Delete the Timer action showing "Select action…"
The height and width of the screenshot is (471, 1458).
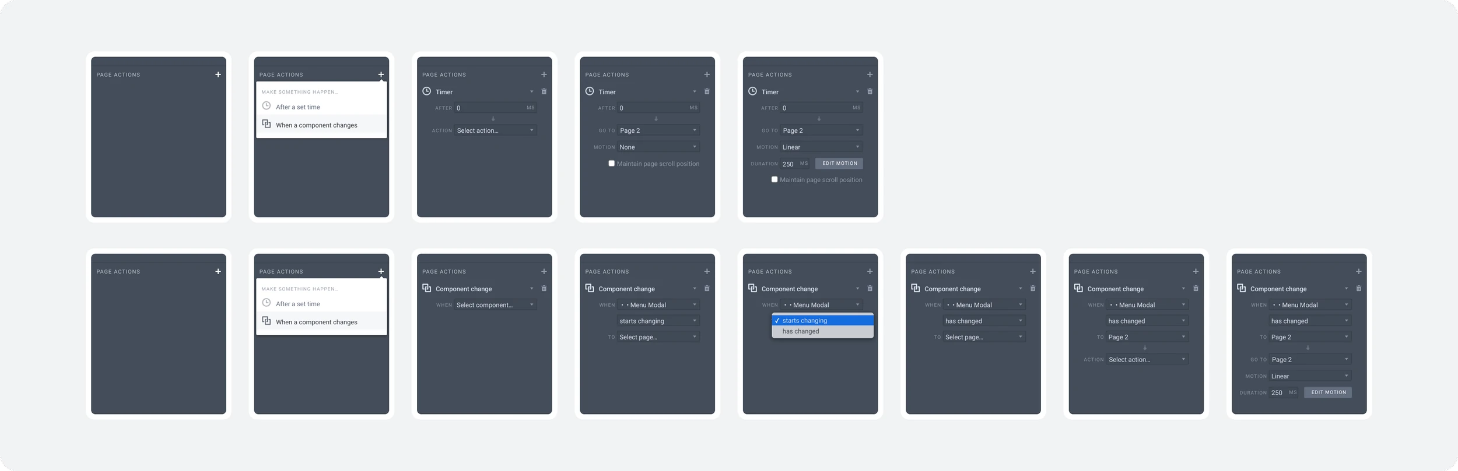(x=544, y=91)
